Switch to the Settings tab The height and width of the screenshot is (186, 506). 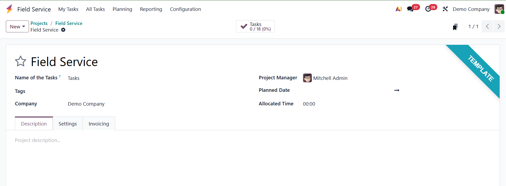pos(68,124)
